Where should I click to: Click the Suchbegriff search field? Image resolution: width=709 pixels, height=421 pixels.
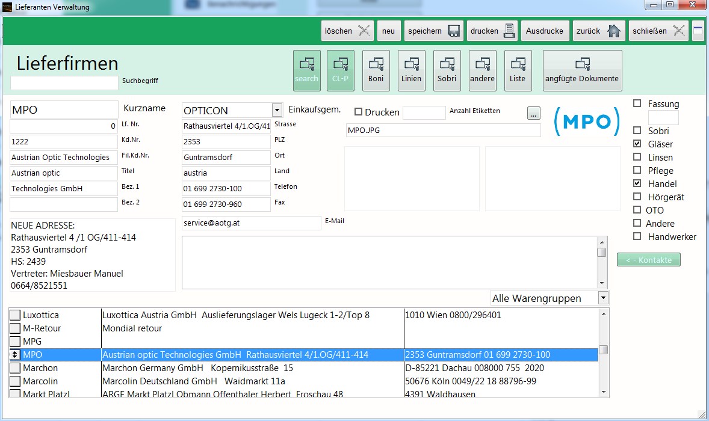pos(64,83)
